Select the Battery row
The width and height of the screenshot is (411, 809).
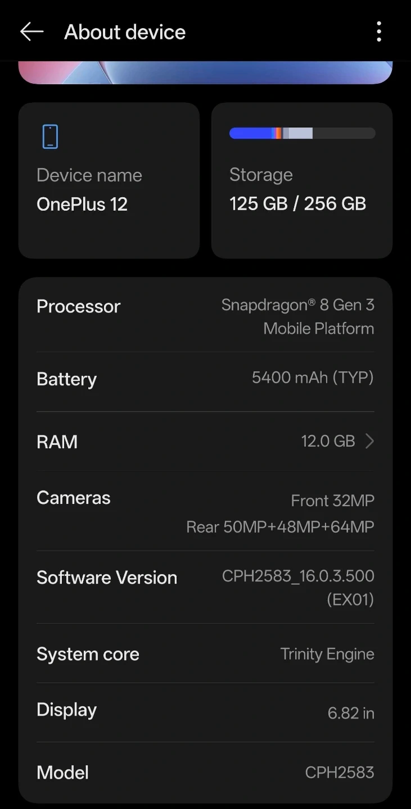point(205,381)
